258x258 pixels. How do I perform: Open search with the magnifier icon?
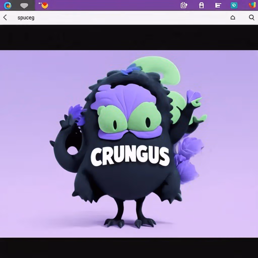[x=252, y=17]
